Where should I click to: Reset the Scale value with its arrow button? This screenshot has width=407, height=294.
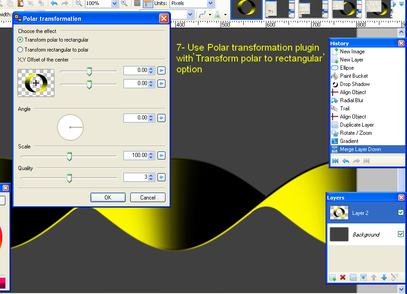coord(161,156)
